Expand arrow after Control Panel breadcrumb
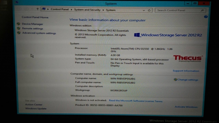This screenshot has width=219, height=123. [71, 10]
